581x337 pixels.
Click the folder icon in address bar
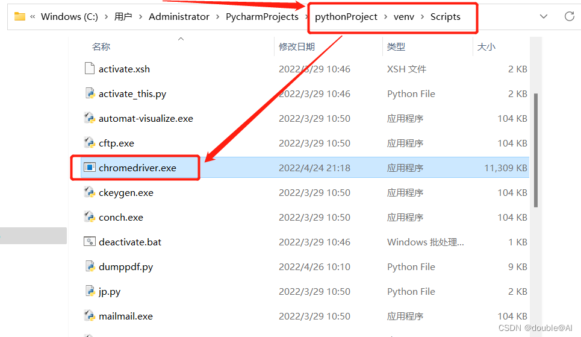point(20,16)
